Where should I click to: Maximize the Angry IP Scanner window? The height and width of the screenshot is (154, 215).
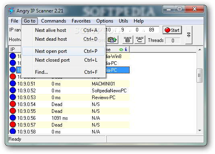(180, 9)
